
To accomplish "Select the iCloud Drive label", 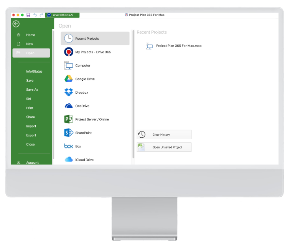I will click(84, 160).
